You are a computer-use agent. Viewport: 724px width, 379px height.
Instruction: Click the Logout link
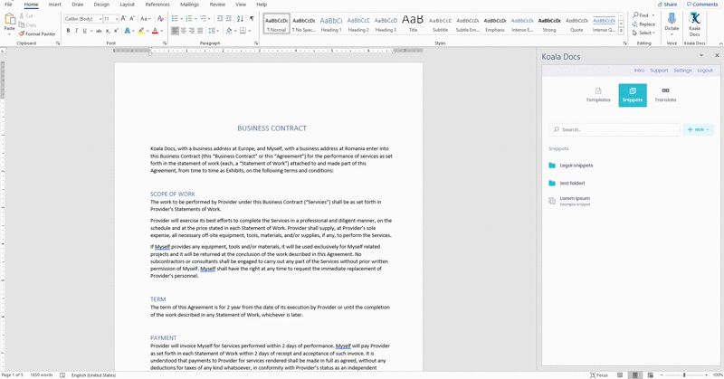705,71
